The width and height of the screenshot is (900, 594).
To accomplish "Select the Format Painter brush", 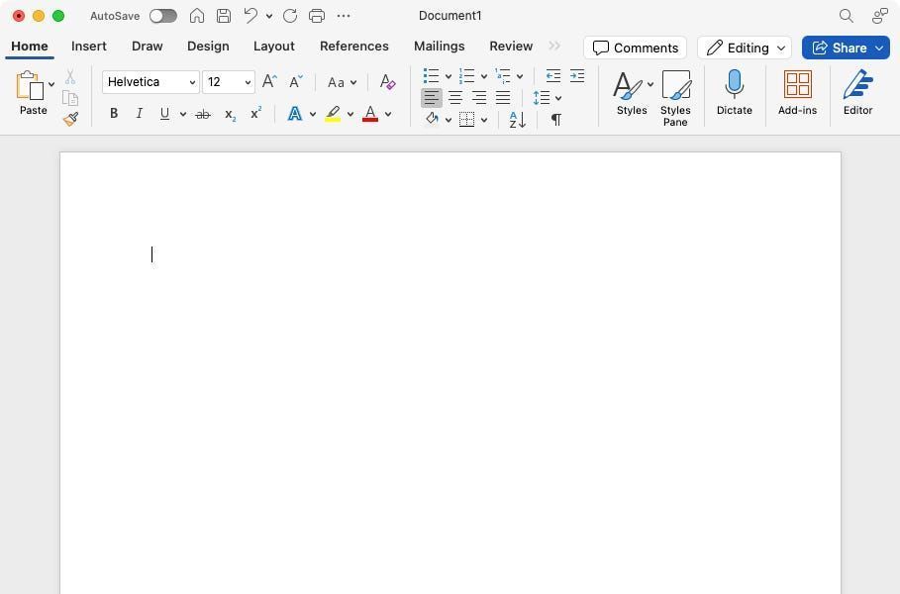I will (x=70, y=119).
